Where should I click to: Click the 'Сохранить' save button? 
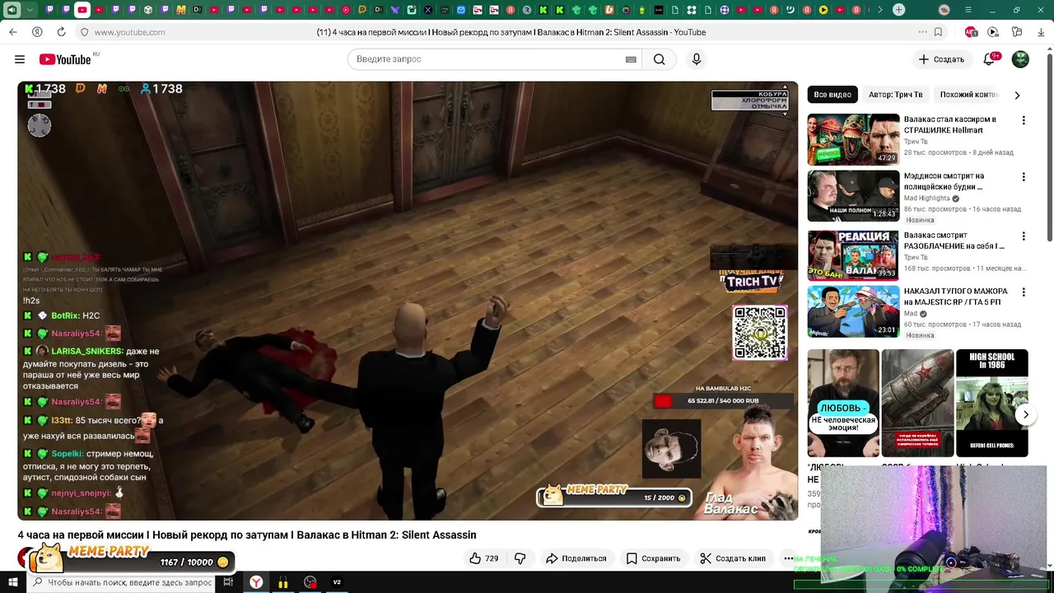653,558
